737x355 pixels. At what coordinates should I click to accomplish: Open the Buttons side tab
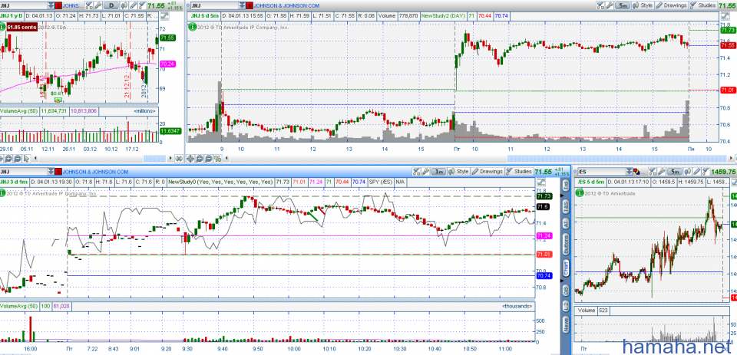[x=566, y=245]
